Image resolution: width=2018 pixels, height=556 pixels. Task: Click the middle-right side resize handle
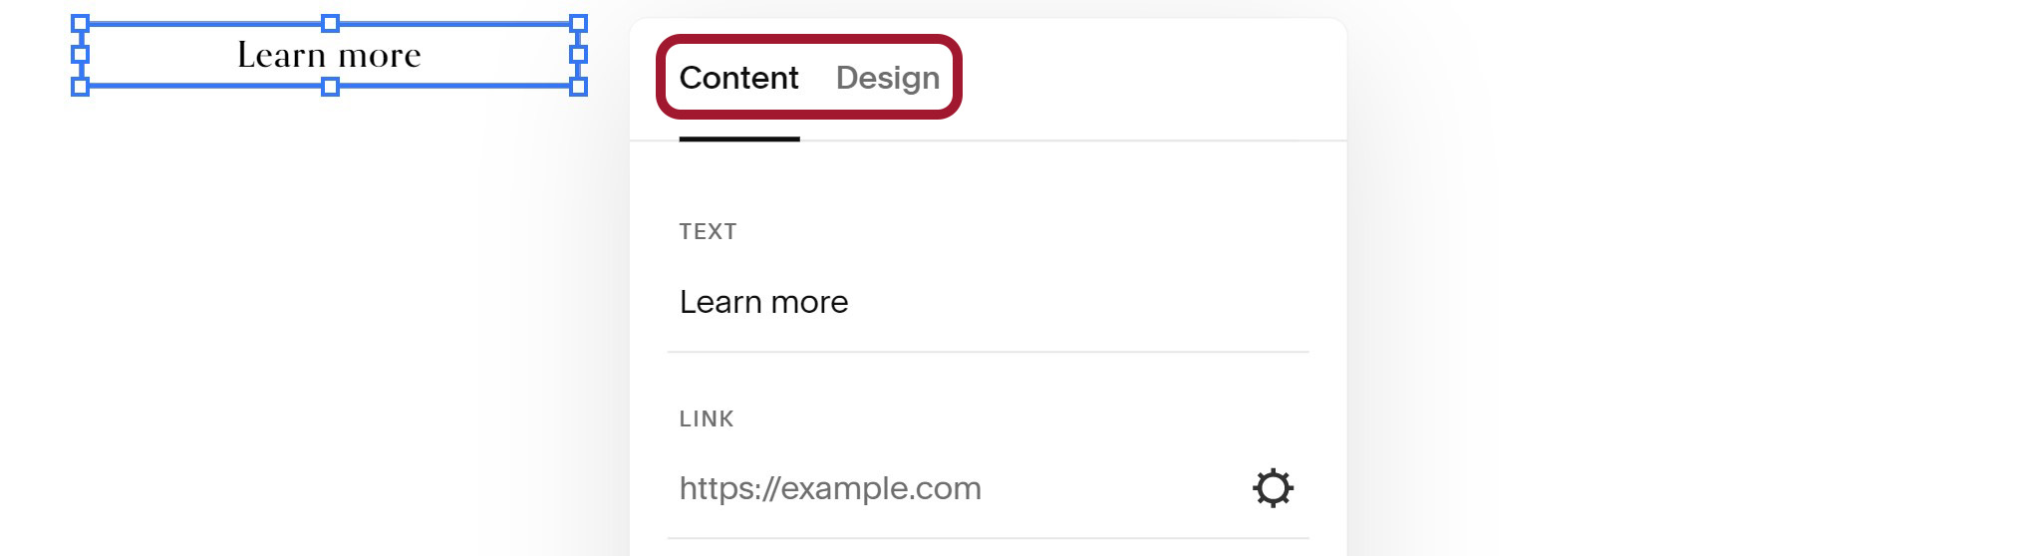coord(578,54)
